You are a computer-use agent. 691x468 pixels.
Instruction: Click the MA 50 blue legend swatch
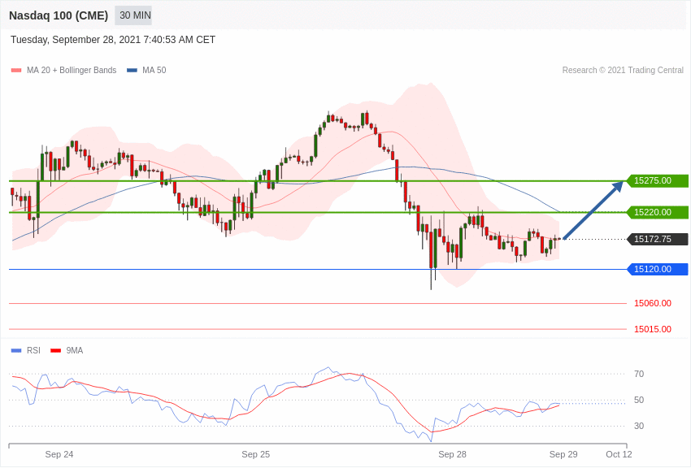(x=132, y=71)
